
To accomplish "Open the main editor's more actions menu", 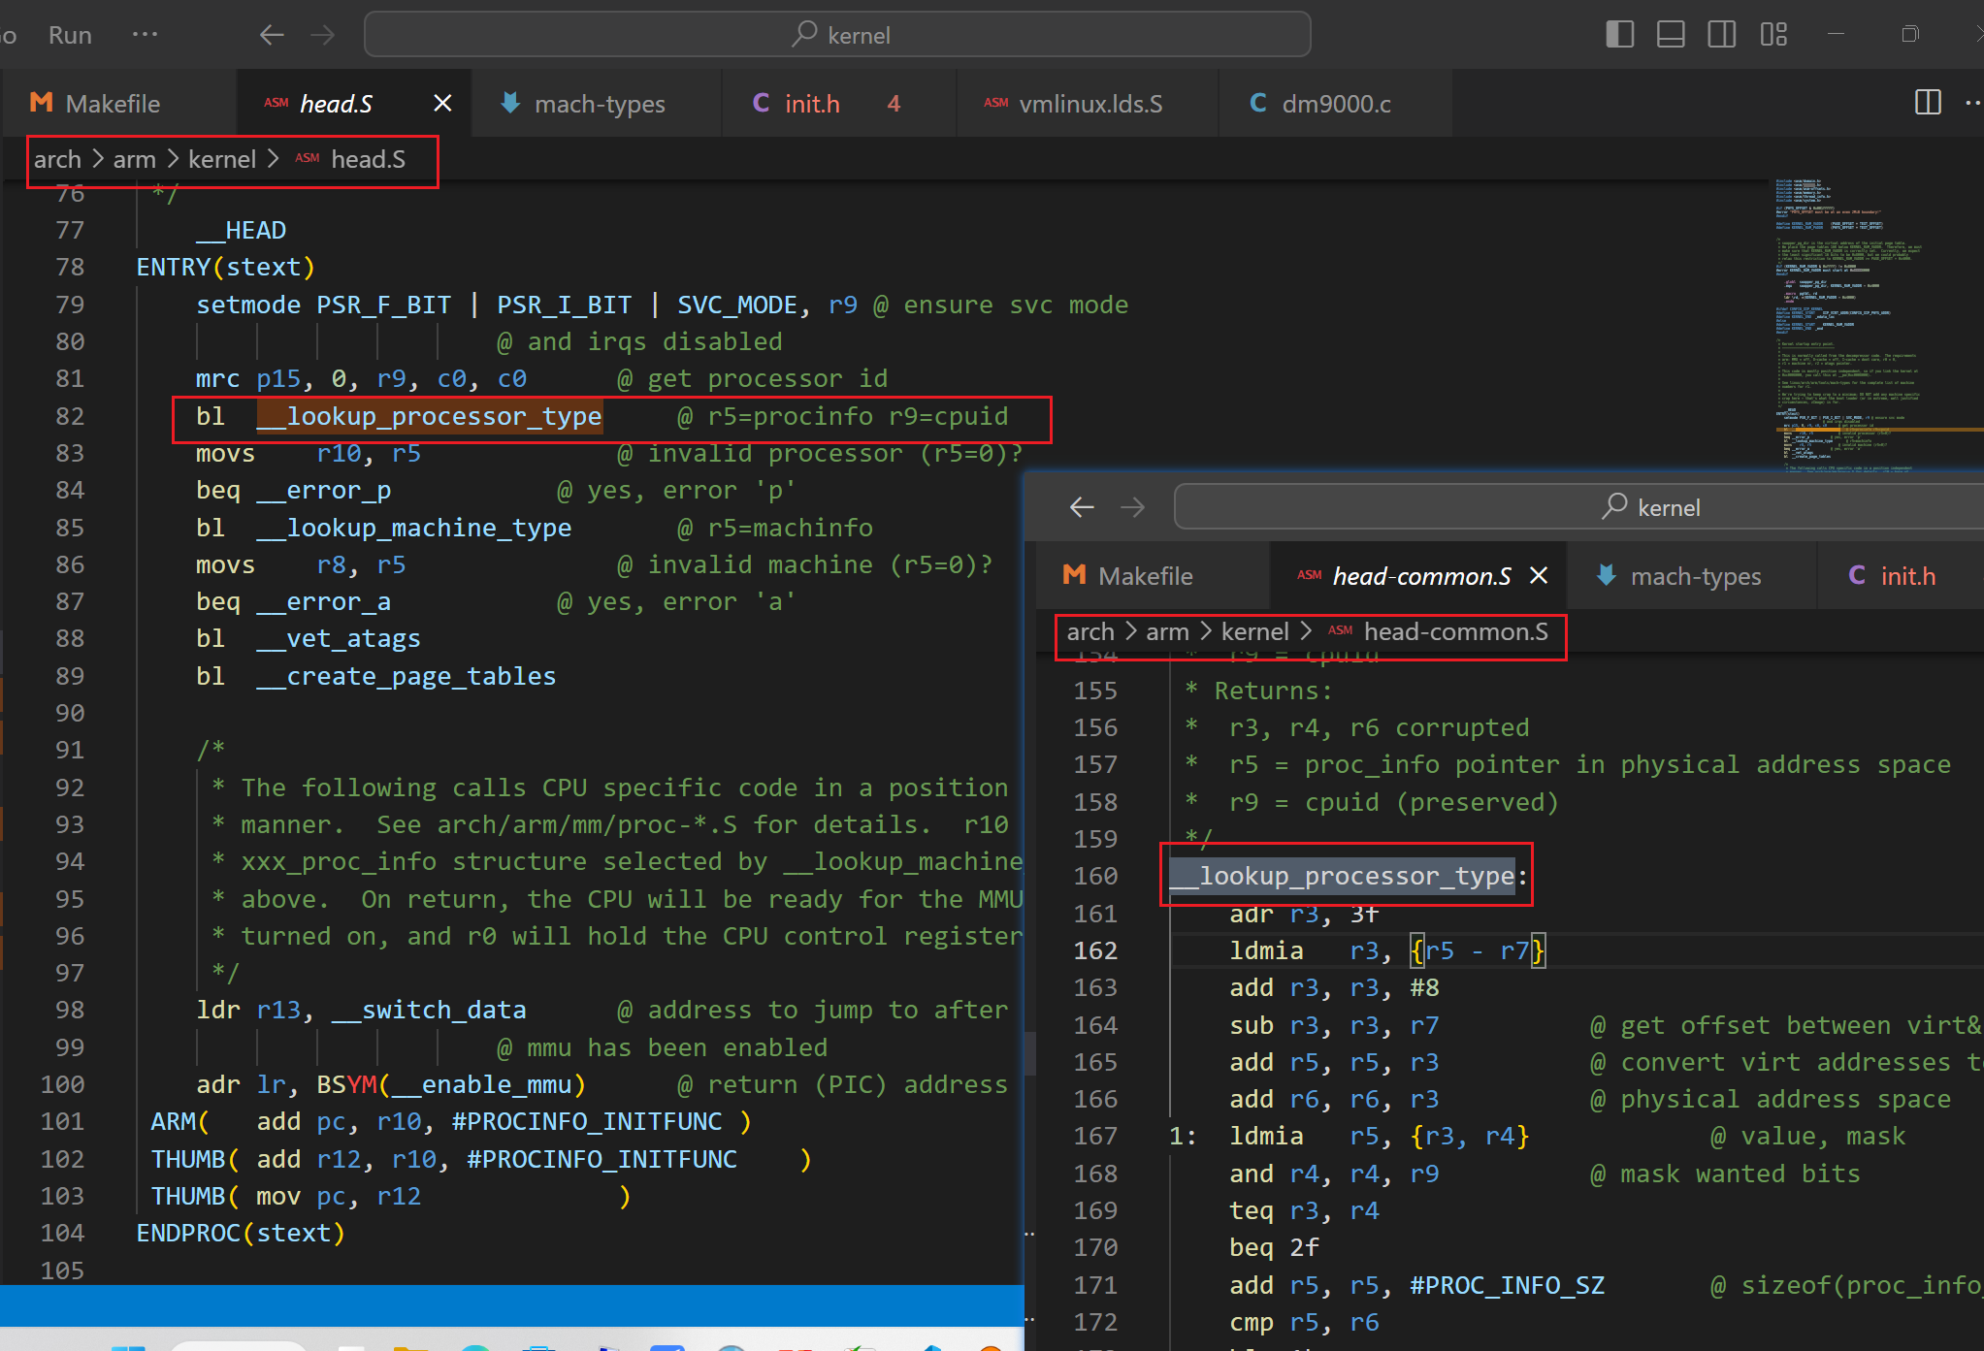I will click(x=1973, y=103).
